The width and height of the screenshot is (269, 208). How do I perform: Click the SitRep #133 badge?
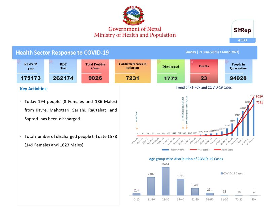pyautogui.click(x=242, y=31)
